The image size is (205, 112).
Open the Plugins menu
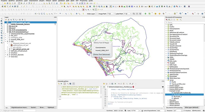coord(42,1)
